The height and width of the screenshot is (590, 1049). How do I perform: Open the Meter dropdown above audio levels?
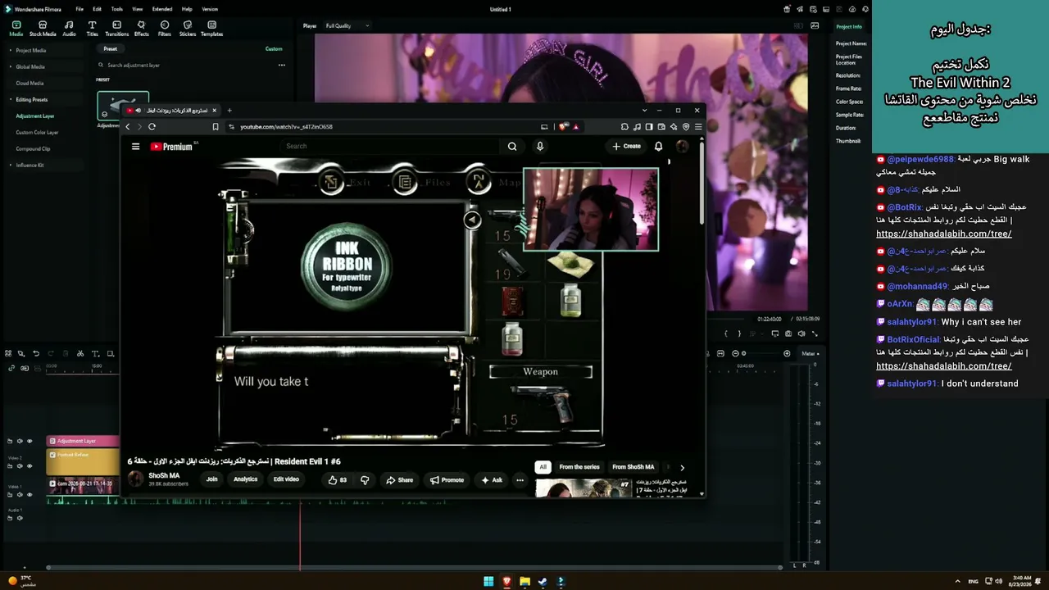click(810, 354)
